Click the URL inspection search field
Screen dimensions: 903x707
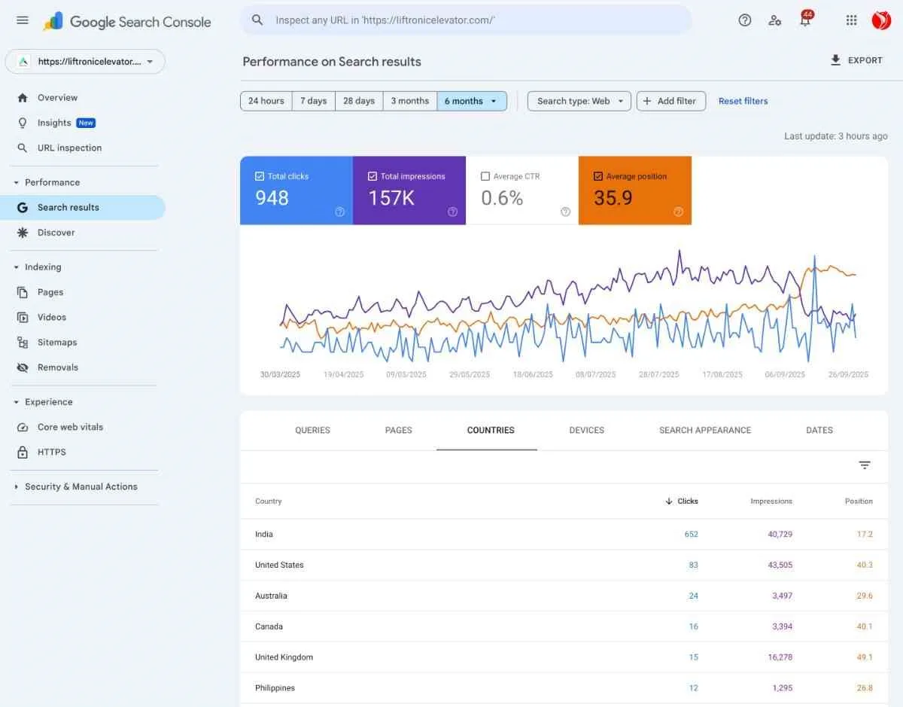pyautogui.click(x=467, y=20)
